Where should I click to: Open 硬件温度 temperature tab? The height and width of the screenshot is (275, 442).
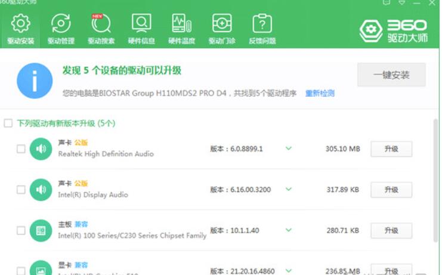pyautogui.click(x=181, y=29)
